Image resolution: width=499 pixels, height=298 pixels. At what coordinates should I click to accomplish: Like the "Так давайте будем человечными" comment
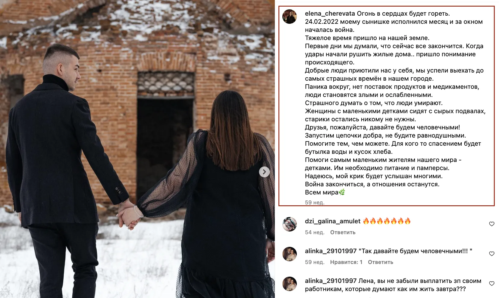(491, 254)
